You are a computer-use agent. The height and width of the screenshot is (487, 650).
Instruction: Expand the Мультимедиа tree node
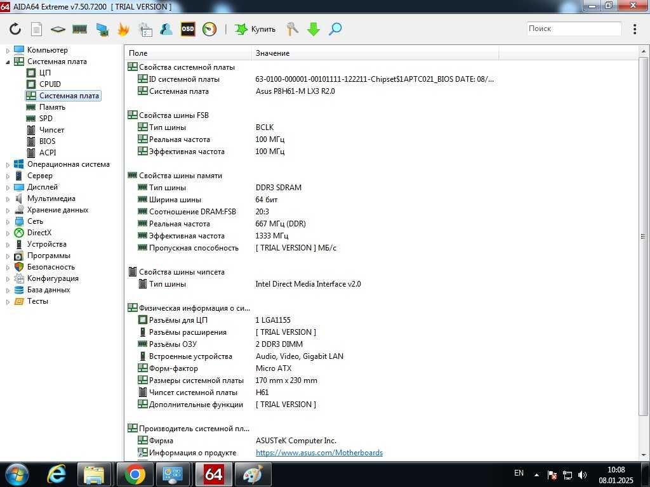pyautogui.click(x=8, y=198)
